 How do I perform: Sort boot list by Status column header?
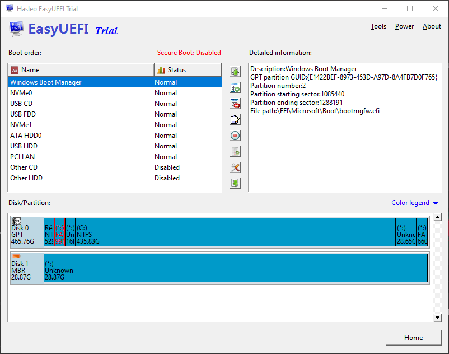[187, 70]
